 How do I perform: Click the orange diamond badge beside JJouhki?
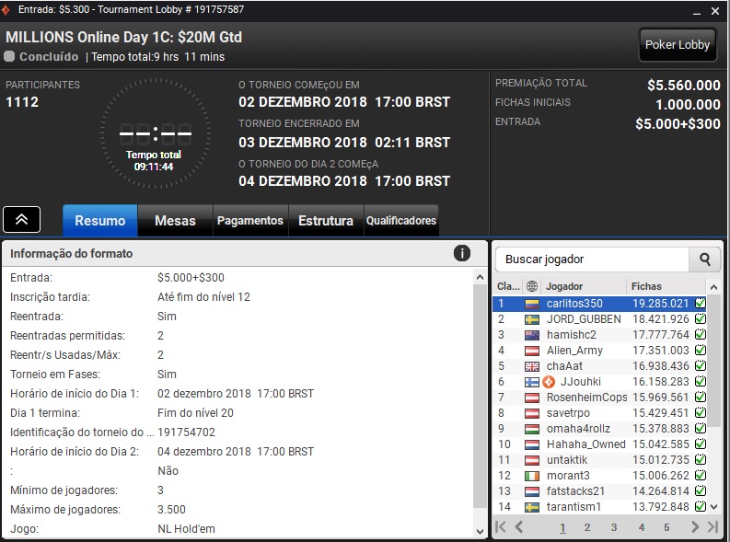549,382
